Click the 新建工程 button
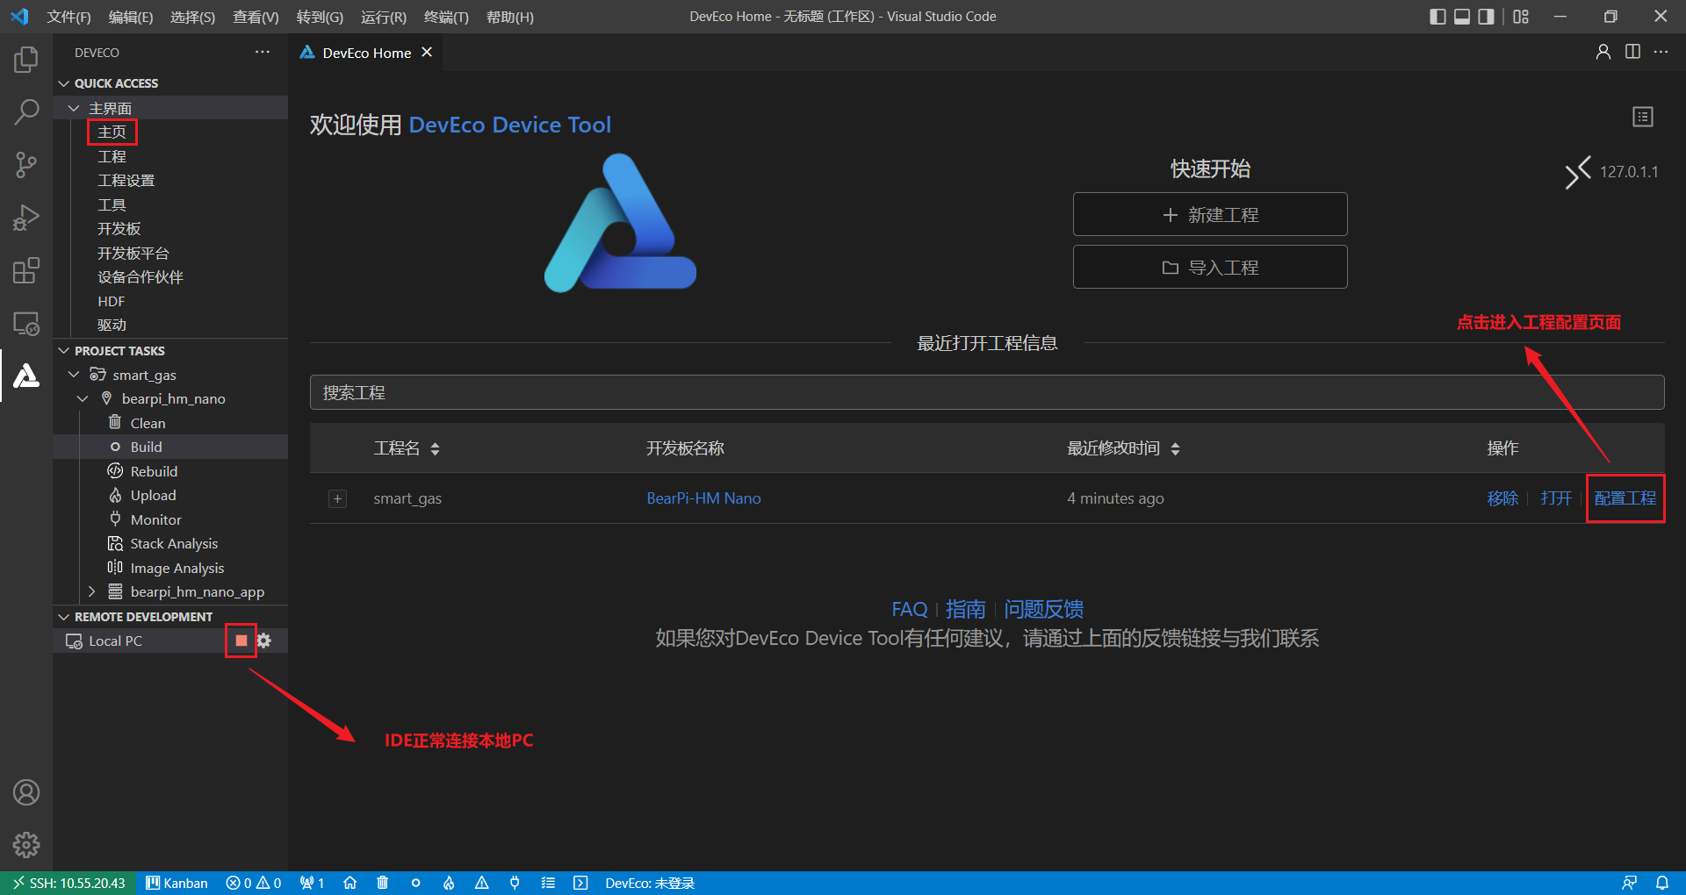The image size is (1686, 895). pos(1210,215)
